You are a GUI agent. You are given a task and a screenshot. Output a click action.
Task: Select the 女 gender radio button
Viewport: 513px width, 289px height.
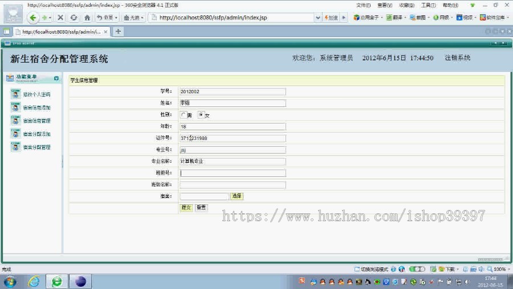201,114
